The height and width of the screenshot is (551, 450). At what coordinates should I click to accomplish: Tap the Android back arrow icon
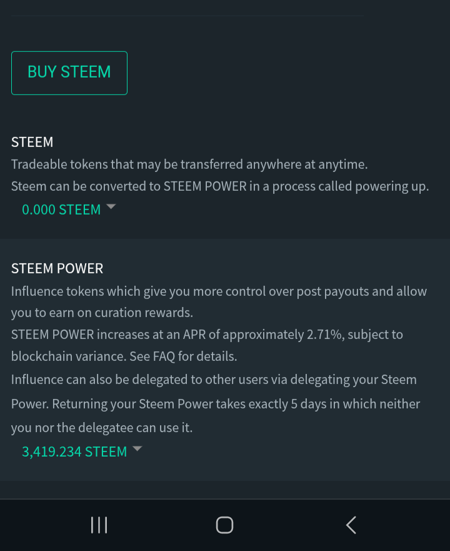click(351, 525)
